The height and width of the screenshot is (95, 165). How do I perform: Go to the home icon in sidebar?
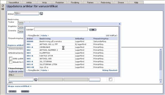click(3, 6)
